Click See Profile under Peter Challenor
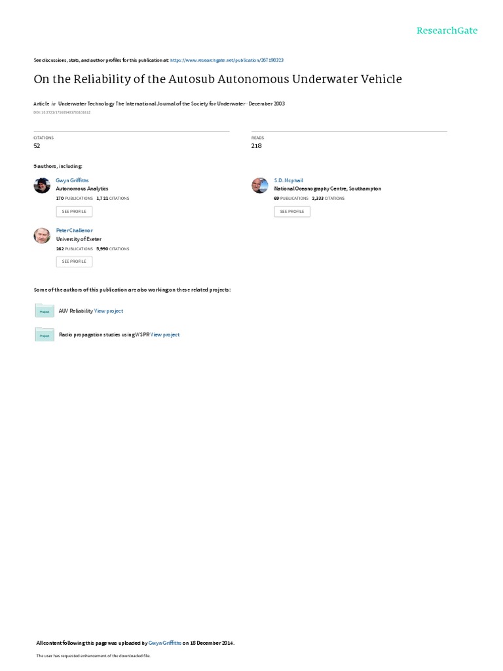The height and width of the screenshot is (671, 503). click(74, 261)
